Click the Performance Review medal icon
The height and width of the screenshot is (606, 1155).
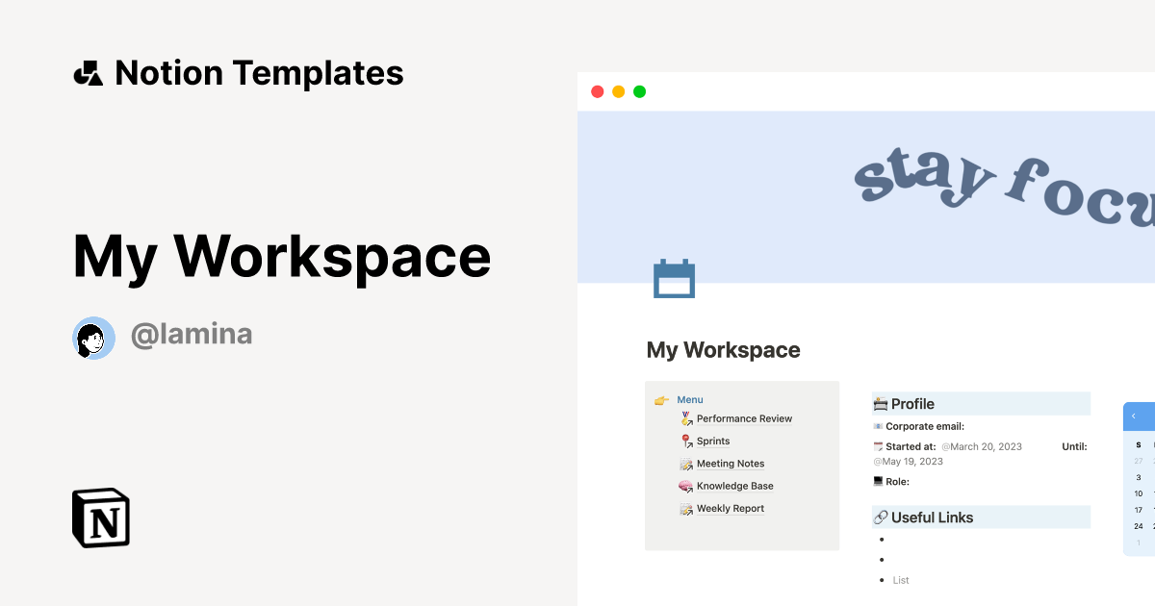686,418
